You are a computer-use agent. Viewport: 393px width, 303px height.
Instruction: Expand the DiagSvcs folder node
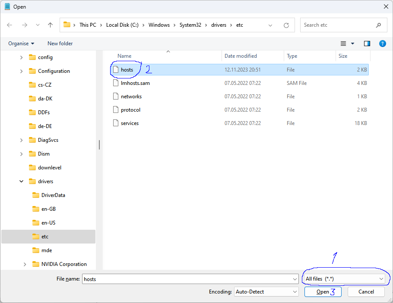tap(22, 140)
